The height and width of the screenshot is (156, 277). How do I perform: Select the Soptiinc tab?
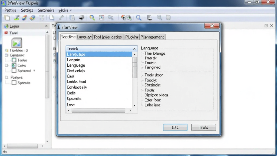pyautogui.click(x=68, y=37)
